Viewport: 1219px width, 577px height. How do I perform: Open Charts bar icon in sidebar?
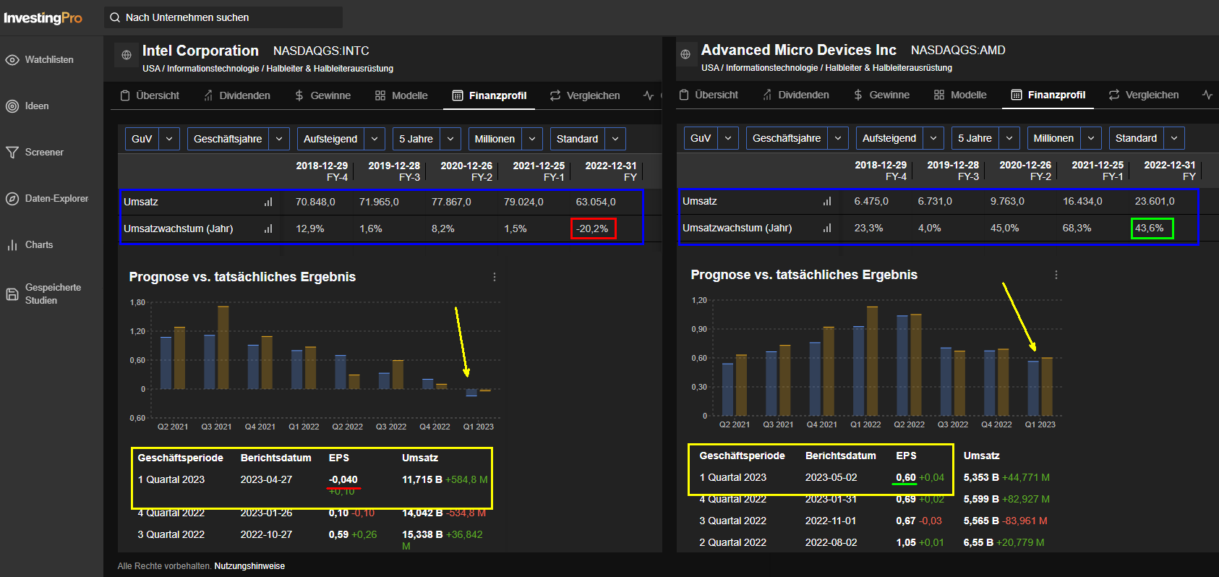click(12, 245)
